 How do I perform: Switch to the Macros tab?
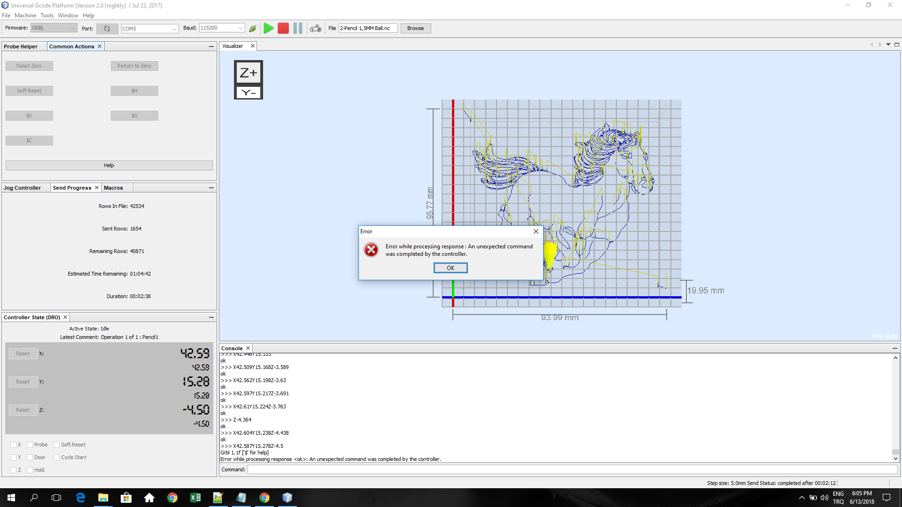coord(113,188)
